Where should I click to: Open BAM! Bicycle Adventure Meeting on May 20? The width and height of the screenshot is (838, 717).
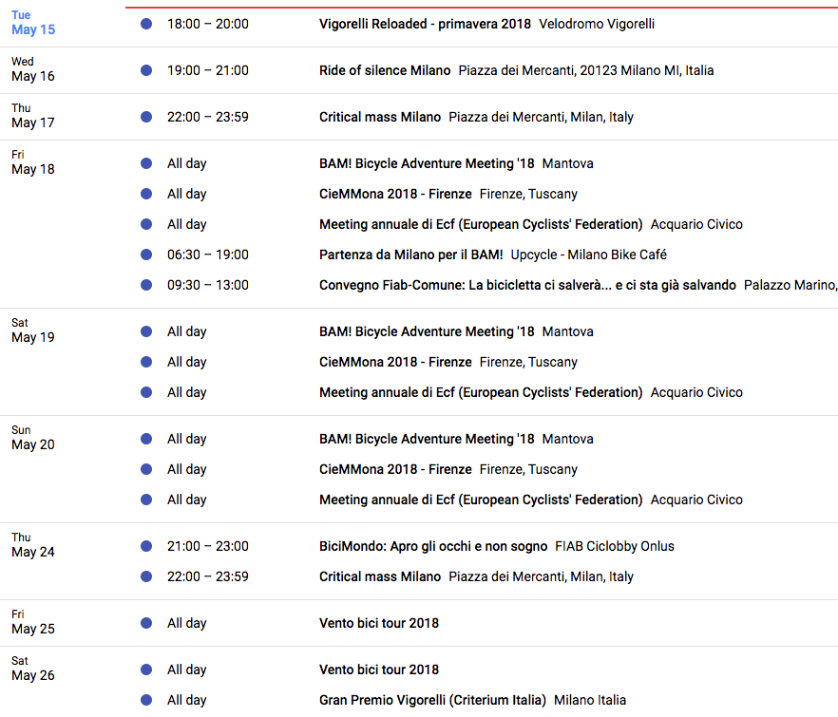point(427,439)
